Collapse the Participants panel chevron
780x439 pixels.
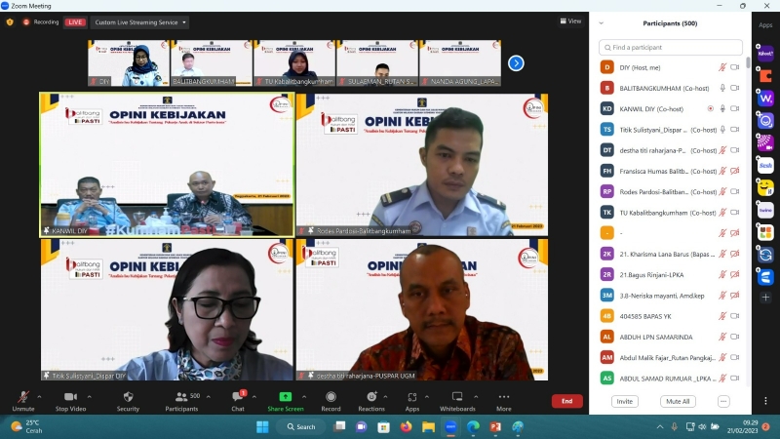pos(602,23)
